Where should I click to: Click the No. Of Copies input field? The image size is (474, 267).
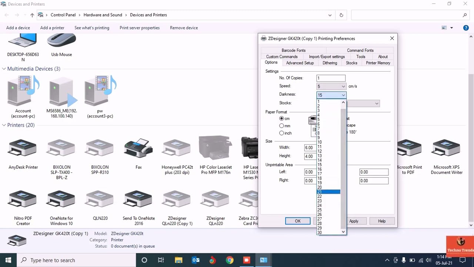(331, 78)
